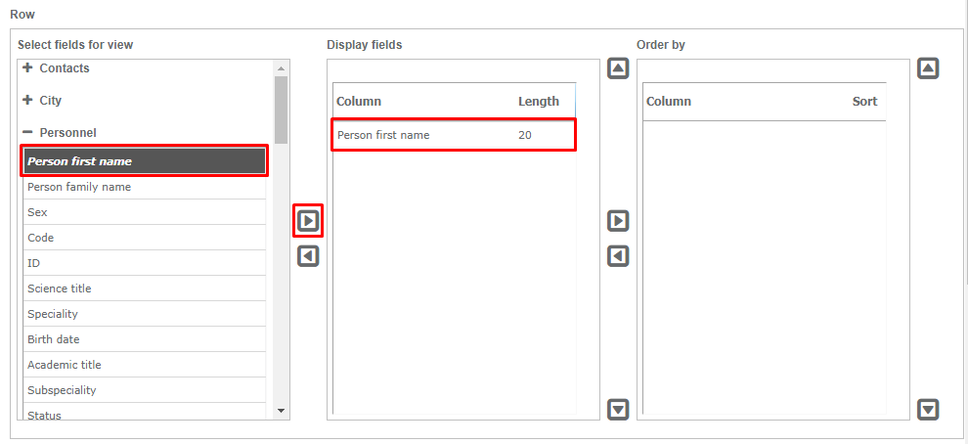This screenshot has width=968, height=444.
Task: Expand the City field group
Action: tap(27, 101)
